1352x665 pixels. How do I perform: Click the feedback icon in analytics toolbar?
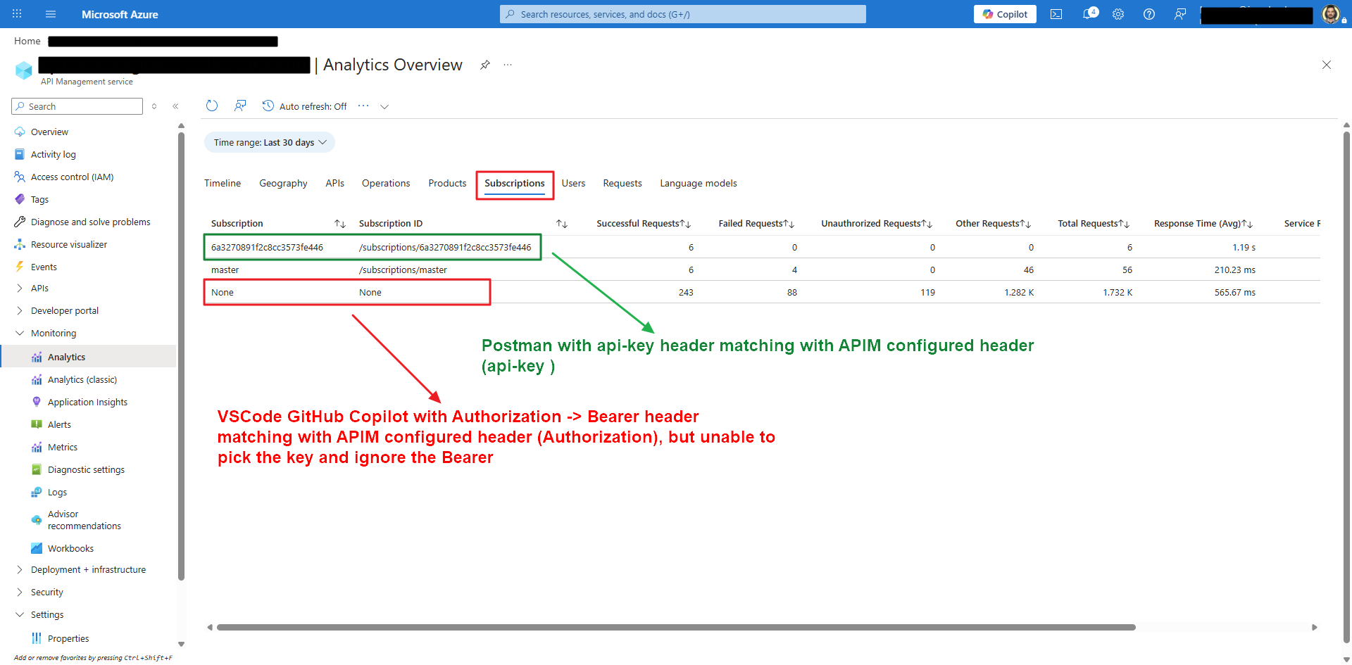[x=240, y=106]
